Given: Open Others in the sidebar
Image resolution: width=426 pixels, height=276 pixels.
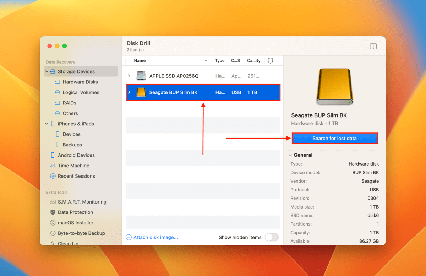Looking at the screenshot, I should (x=70, y=113).
